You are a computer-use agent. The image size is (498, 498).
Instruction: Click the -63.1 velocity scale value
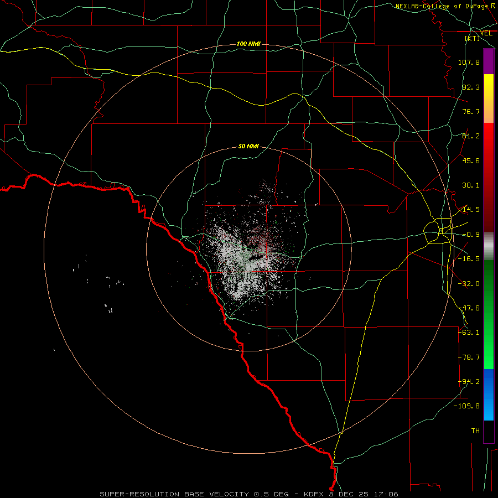469,333
